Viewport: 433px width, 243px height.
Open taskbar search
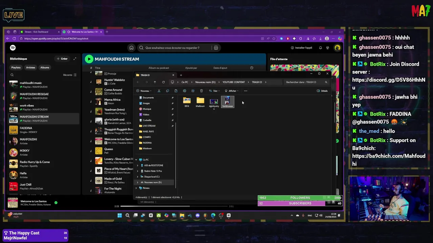[x=128, y=215]
